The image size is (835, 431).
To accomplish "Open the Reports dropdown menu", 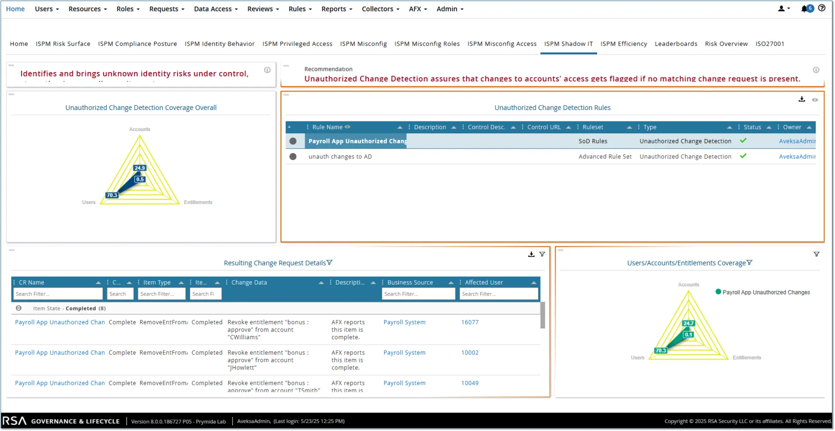I will pos(336,9).
